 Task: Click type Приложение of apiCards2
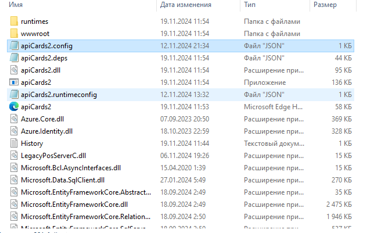(265, 83)
